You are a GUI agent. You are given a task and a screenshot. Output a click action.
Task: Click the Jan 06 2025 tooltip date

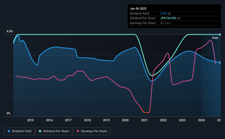click(138, 8)
